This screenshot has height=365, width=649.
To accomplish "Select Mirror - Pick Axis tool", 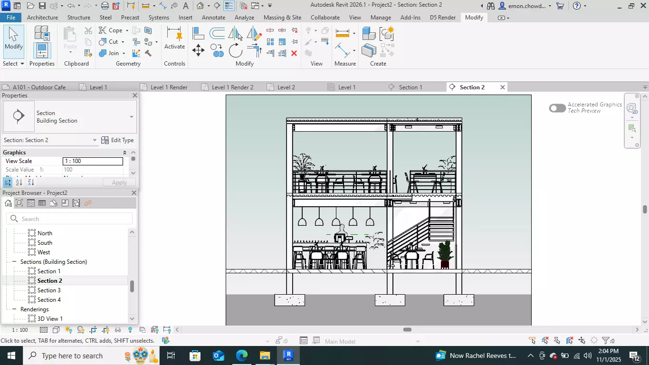I will (x=236, y=33).
